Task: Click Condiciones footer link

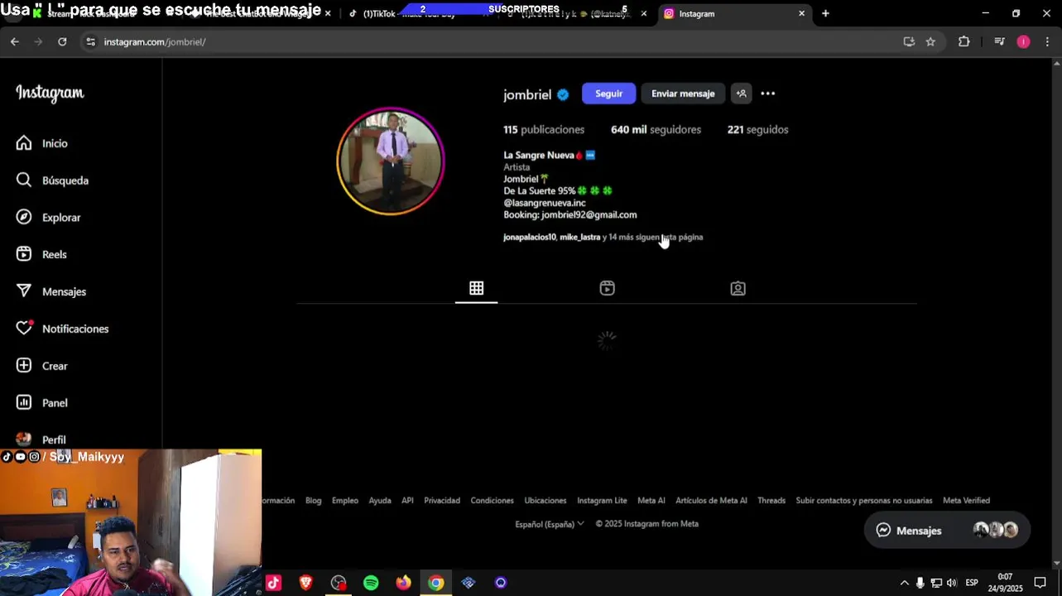Action: [x=492, y=501]
